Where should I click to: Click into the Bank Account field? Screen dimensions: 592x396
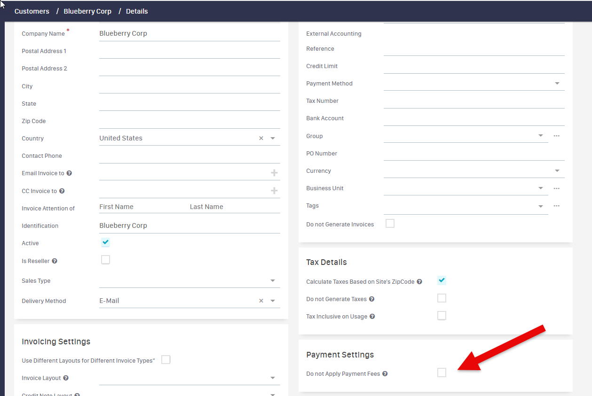pos(474,118)
